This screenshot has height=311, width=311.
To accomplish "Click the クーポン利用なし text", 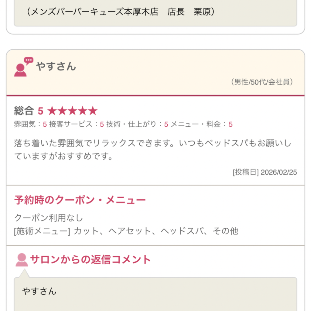I will coord(49,218).
